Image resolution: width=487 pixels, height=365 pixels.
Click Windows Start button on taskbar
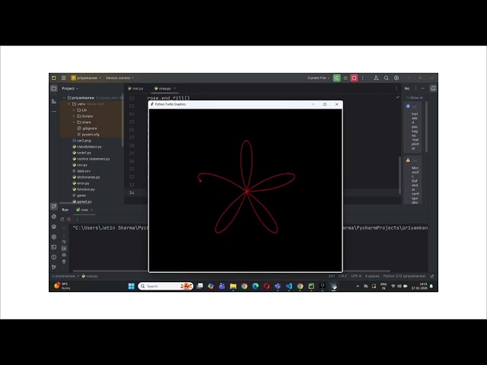click(132, 286)
